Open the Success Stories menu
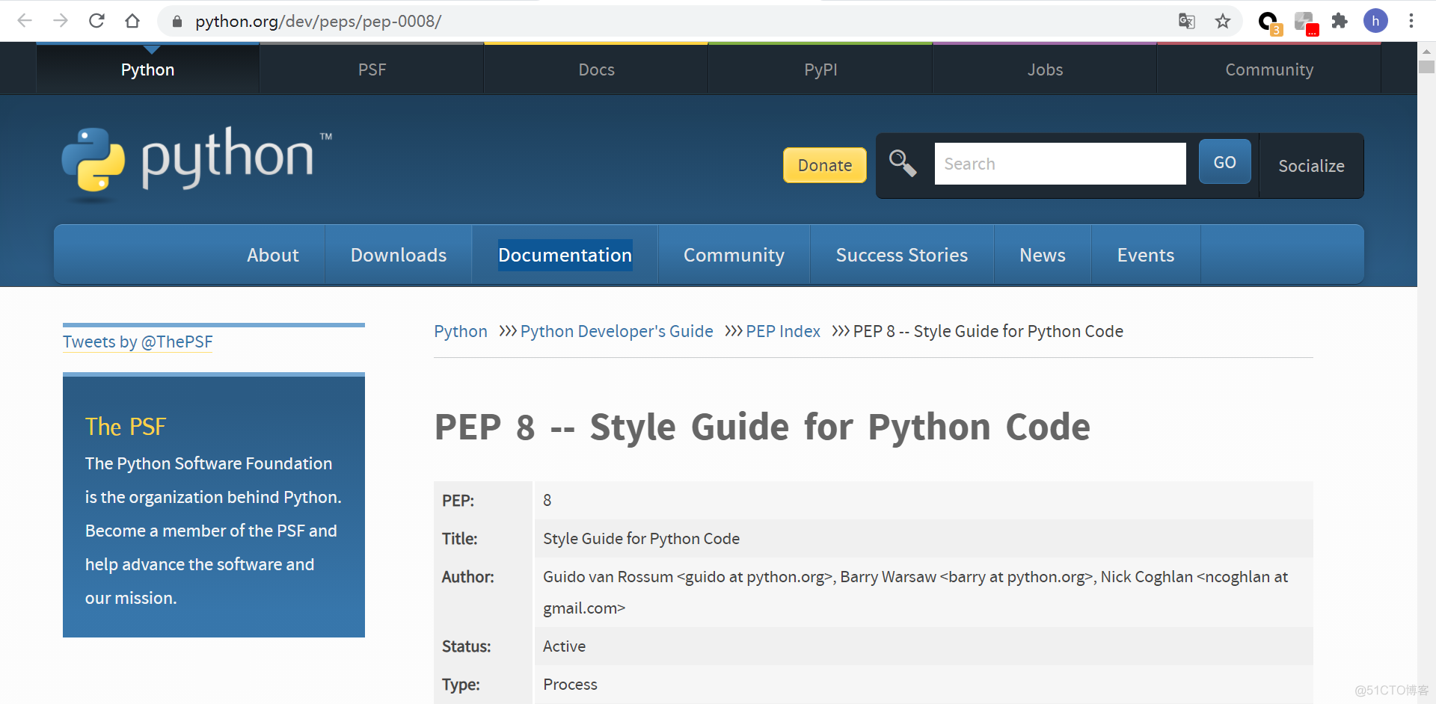1436x704 pixels. click(902, 255)
